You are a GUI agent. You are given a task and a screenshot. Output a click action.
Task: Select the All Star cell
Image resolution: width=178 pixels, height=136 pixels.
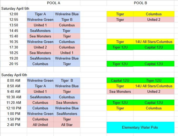click(67, 125)
